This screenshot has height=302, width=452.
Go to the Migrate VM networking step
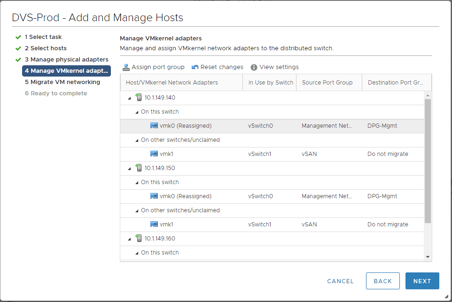[63, 82]
